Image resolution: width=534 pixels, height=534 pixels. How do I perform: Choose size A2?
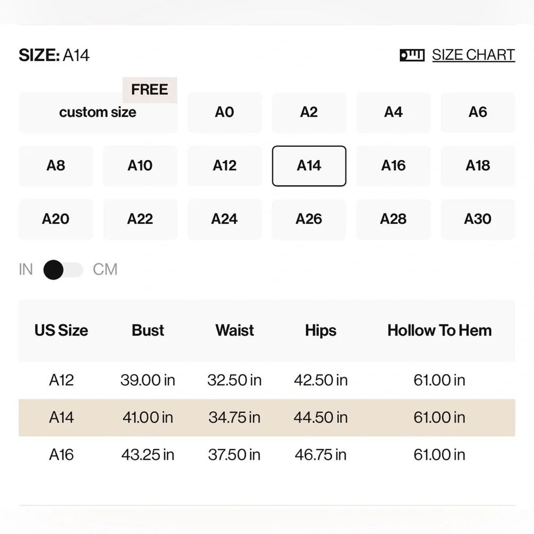(309, 112)
